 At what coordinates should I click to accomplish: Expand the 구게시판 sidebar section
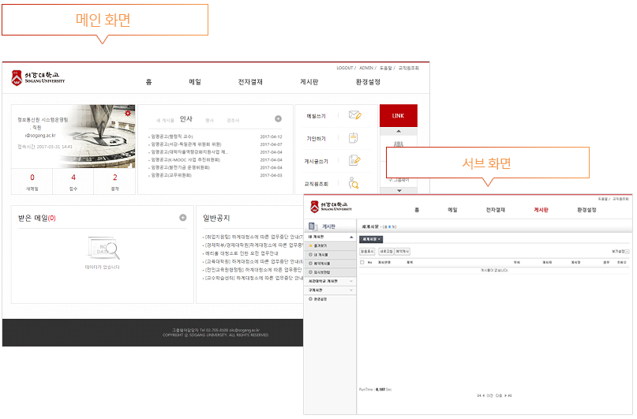click(x=351, y=290)
